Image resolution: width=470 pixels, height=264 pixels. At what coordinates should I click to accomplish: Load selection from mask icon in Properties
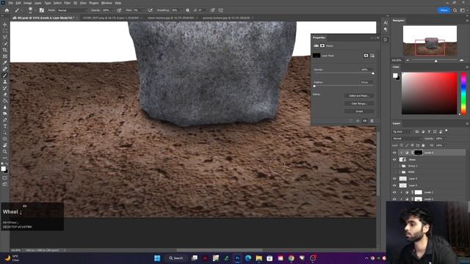pyautogui.click(x=351, y=120)
